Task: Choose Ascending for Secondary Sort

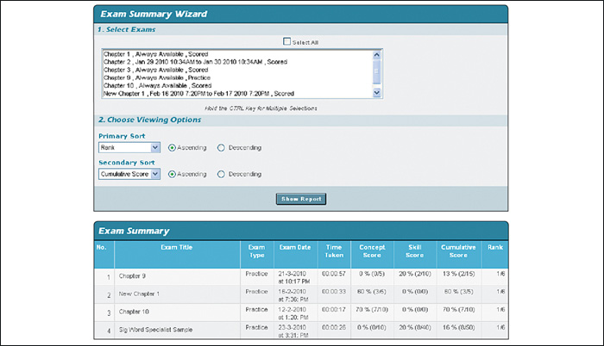Action: tap(173, 174)
